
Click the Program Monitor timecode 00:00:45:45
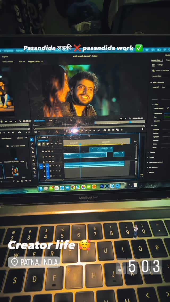39,120
